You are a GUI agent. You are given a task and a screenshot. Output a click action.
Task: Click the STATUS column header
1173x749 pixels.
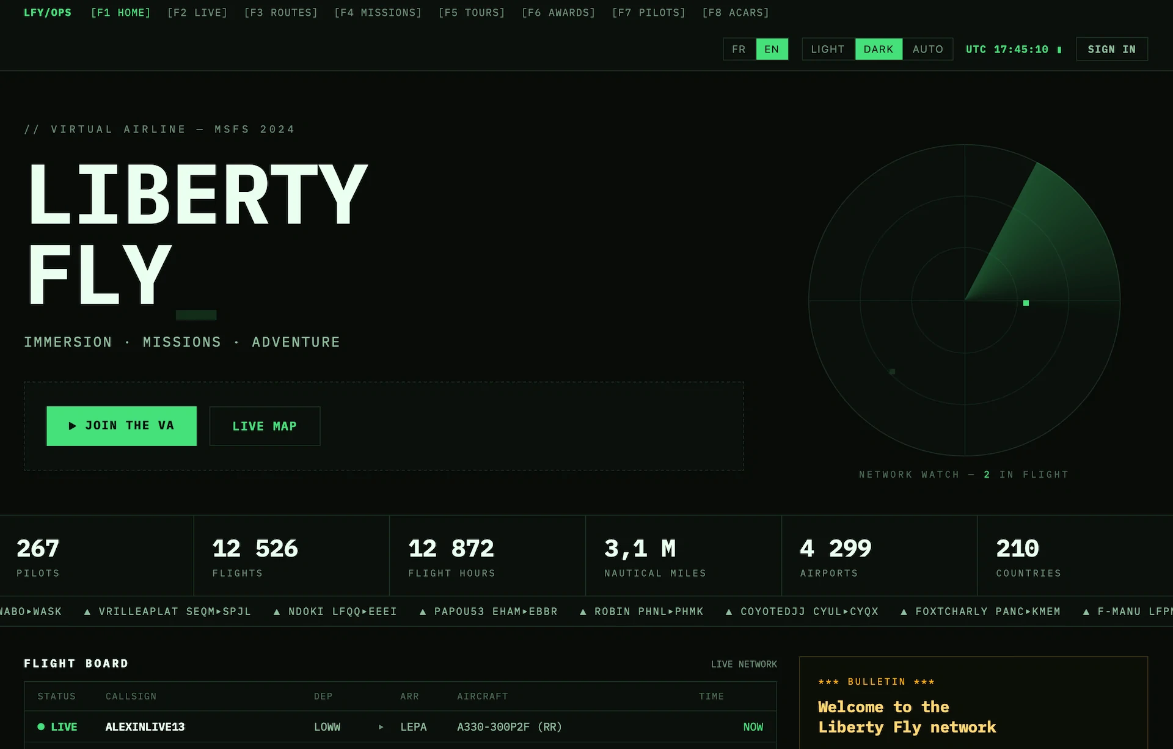pyautogui.click(x=57, y=696)
